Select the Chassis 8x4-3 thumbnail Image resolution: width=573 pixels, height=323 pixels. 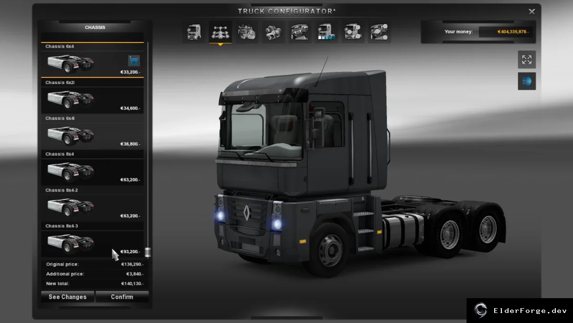tap(71, 243)
